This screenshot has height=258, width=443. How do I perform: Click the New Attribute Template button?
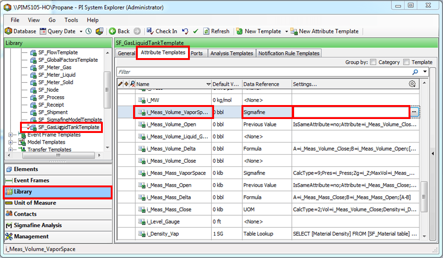click(x=324, y=31)
